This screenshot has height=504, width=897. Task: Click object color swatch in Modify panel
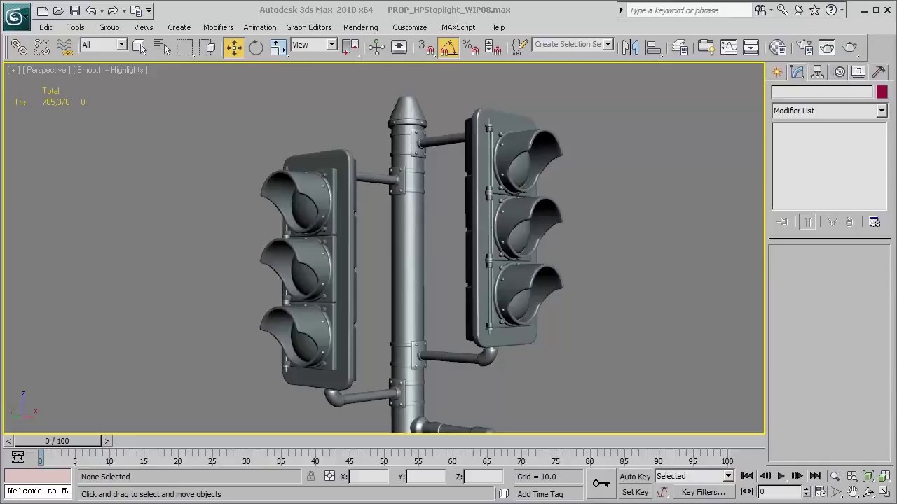click(882, 92)
